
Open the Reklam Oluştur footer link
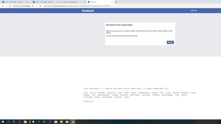click(x=135, y=95)
